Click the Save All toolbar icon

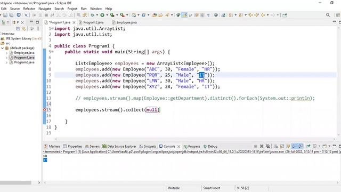[11, 15]
